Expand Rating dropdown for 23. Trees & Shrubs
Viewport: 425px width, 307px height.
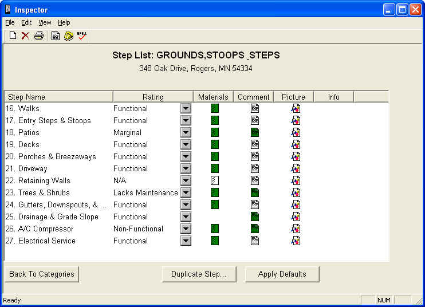pos(186,192)
